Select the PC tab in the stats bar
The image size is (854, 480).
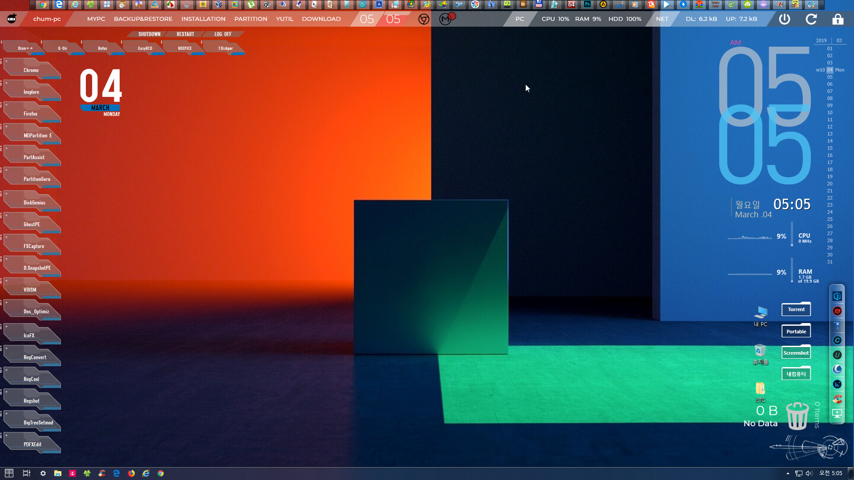tap(520, 19)
